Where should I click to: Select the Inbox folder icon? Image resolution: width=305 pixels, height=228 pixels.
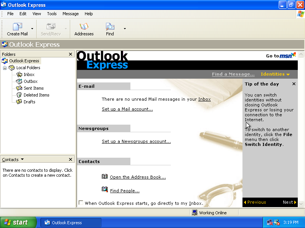(x=19, y=74)
